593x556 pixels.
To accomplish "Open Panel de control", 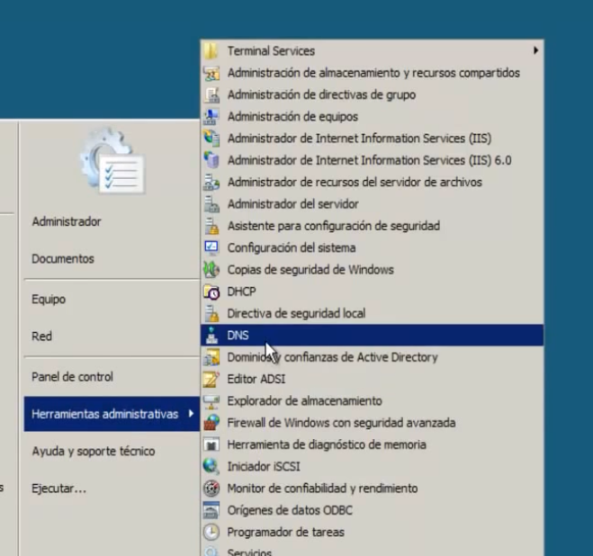I will [72, 377].
